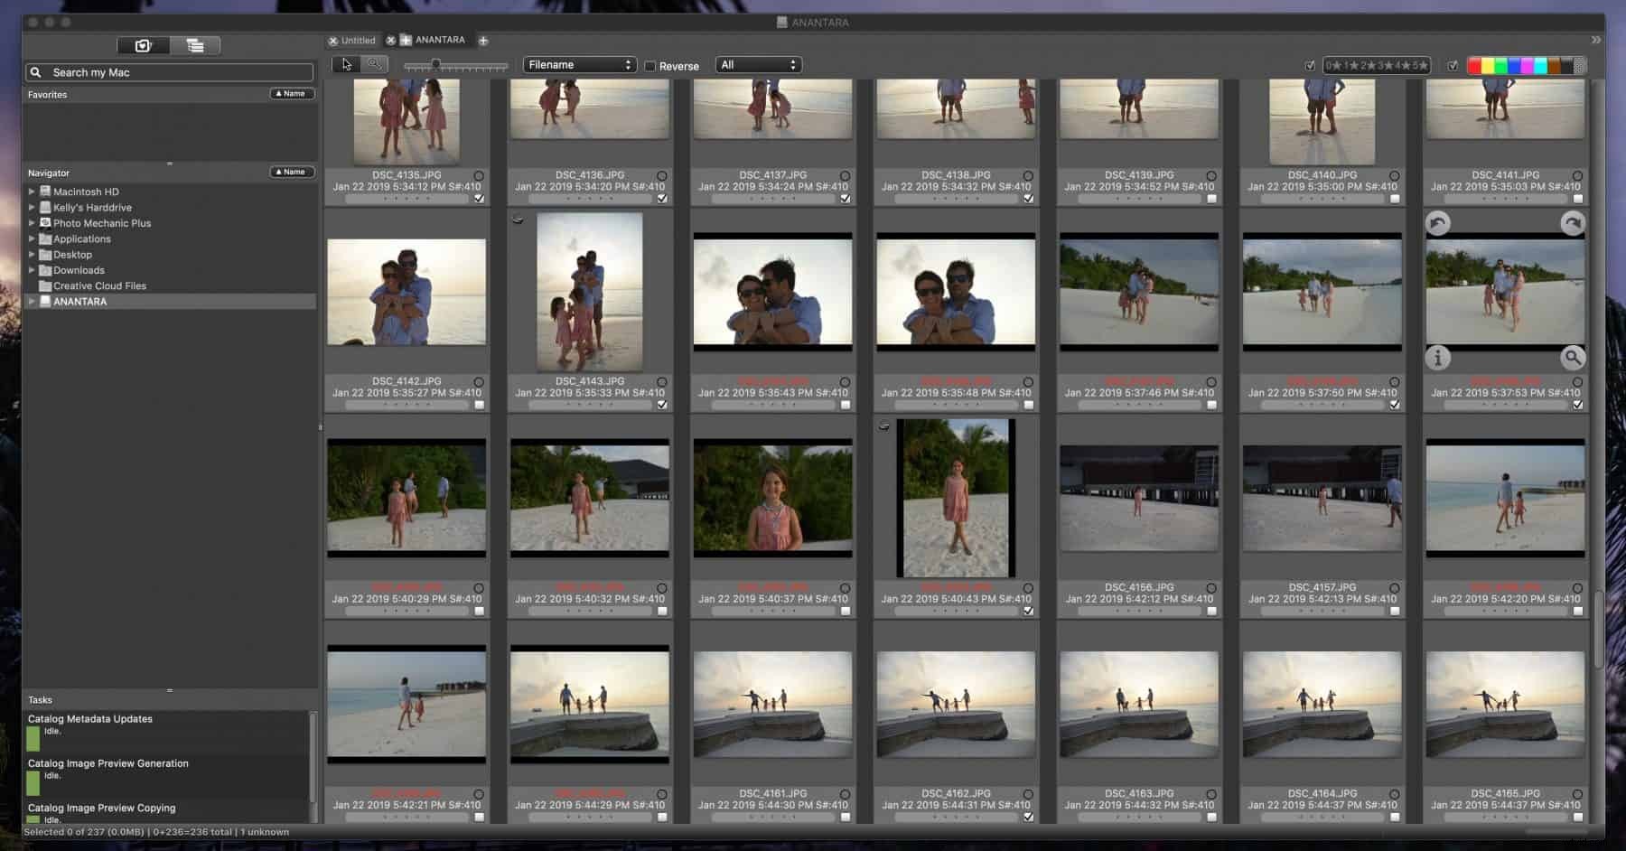This screenshot has width=1626, height=851.
Task: Expand the Macintosh HD tree item
Action: click(32, 191)
